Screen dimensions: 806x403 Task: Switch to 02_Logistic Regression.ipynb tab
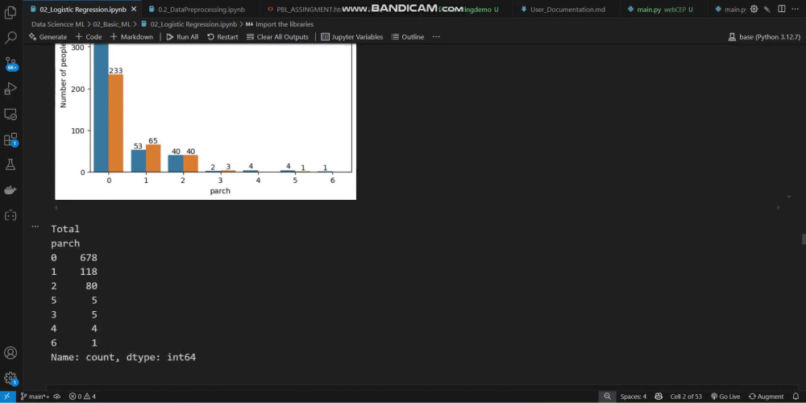point(77,9)
